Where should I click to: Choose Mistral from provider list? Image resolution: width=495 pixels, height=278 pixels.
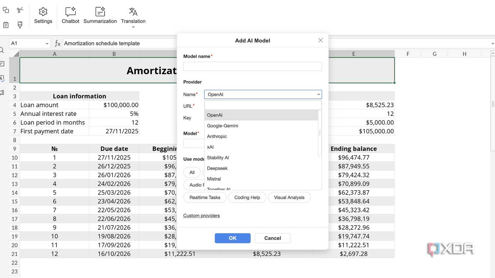[261, 179]
